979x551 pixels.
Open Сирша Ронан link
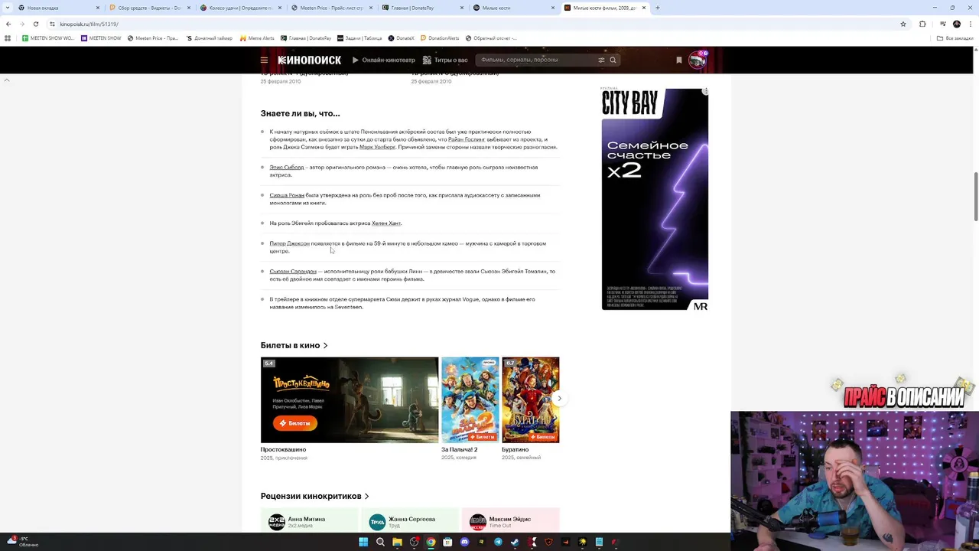[x=287, y=195]
